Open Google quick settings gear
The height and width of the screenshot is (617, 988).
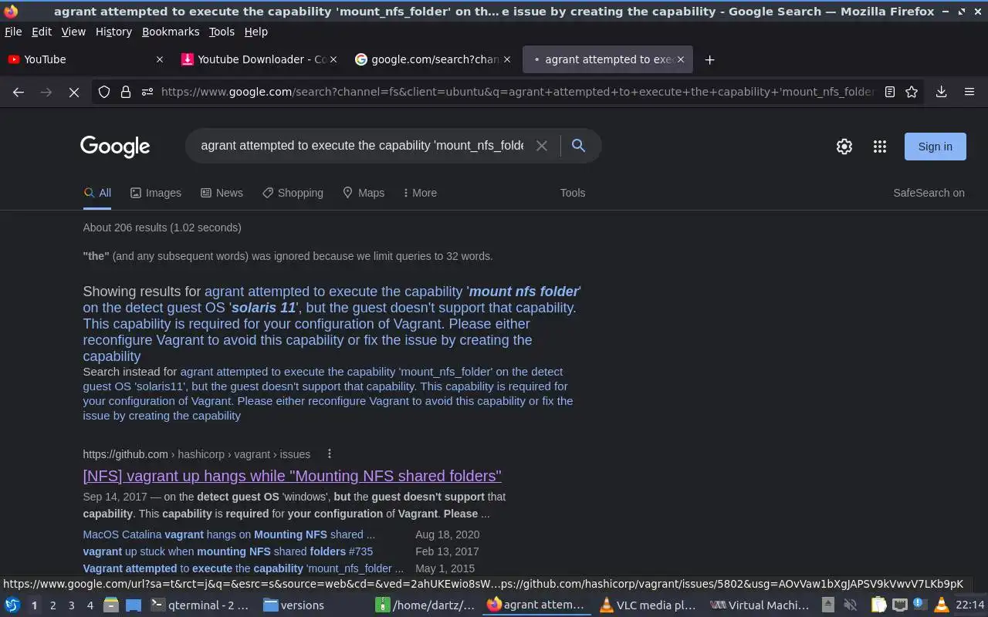click(844, 147)
